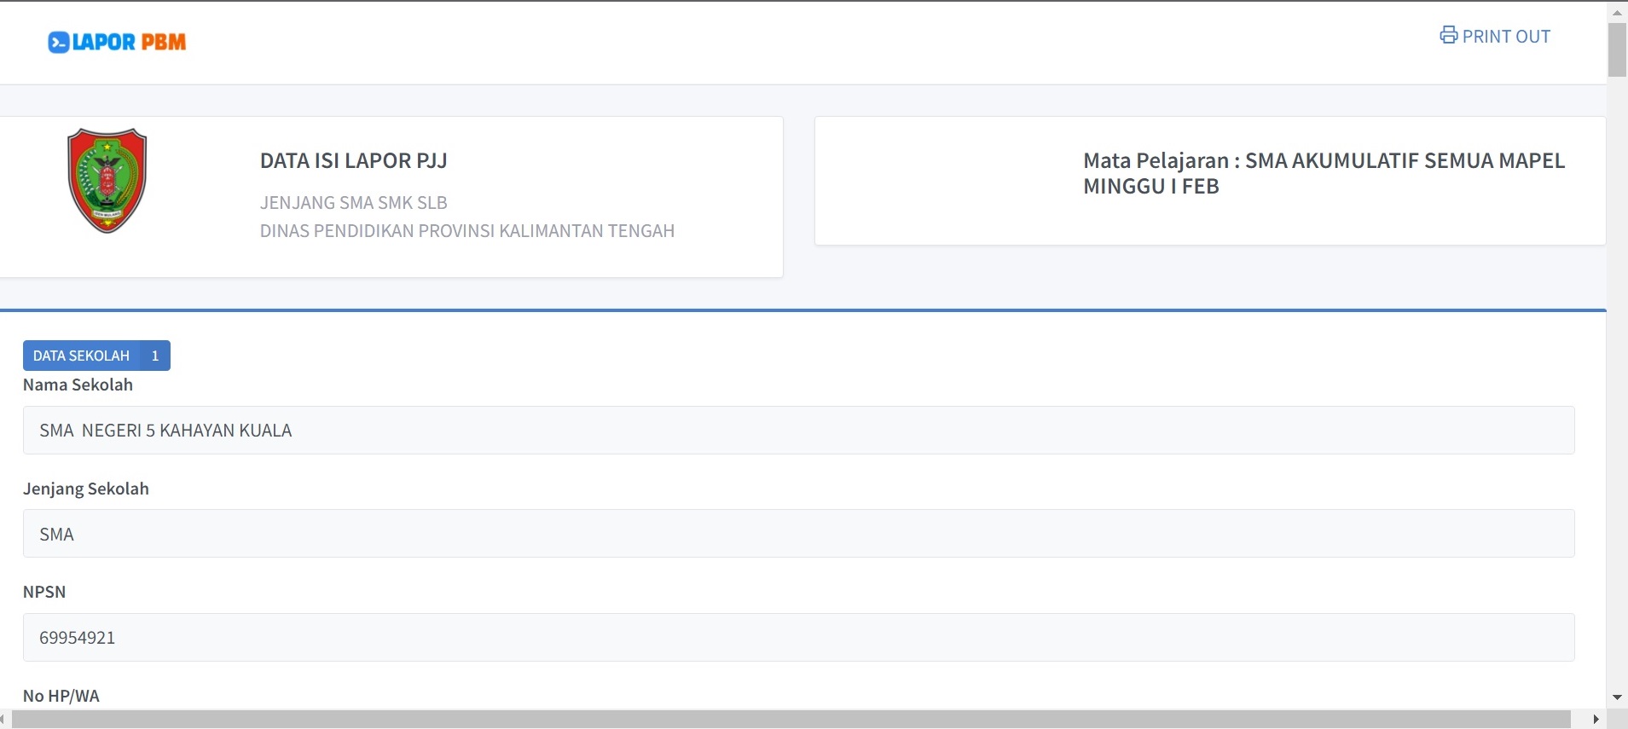Click the LAPOR PBM logo text
The height and width of the screenshot is (729, 1628).
(x=129, y=43)
